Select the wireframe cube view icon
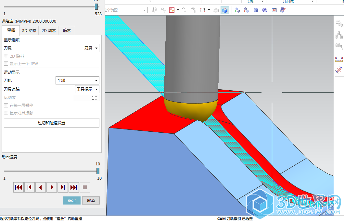The width and height of the screenshot is (344, 222). pos(265,10)
